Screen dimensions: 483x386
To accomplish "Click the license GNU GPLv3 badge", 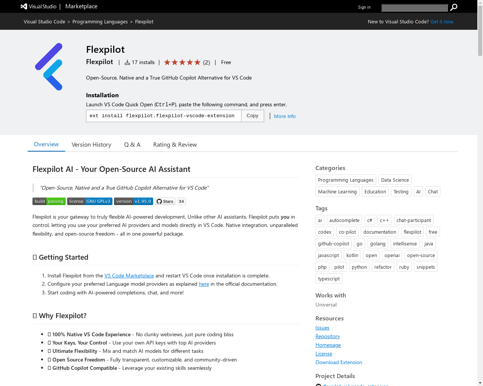I will [x=90, y=201].
